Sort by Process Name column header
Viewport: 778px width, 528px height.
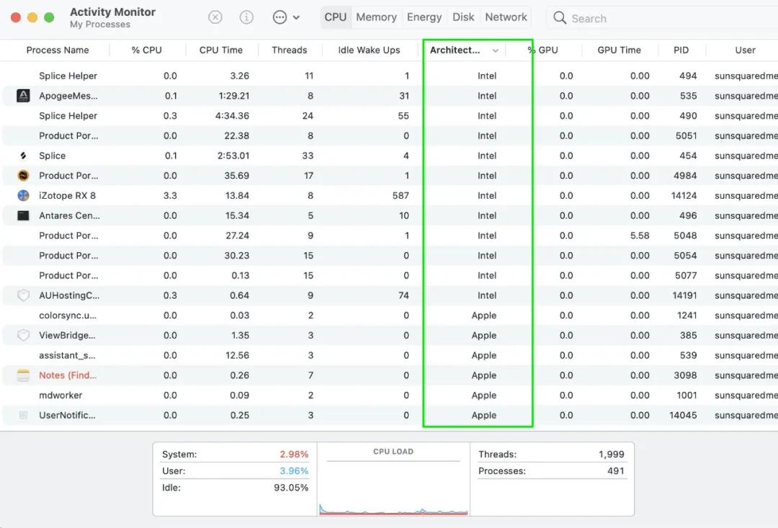coord(58,50)
